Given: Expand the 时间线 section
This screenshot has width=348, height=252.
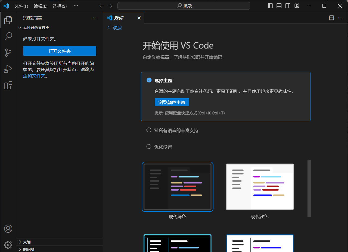Looking at the screenshot, I should coord(60,249).
